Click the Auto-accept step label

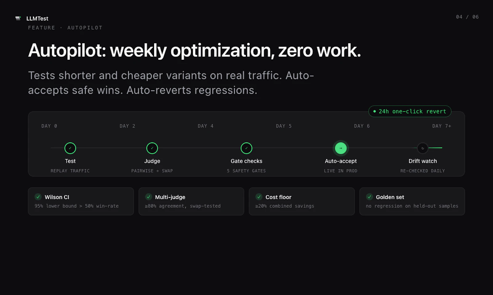click(x=341, y=161)
